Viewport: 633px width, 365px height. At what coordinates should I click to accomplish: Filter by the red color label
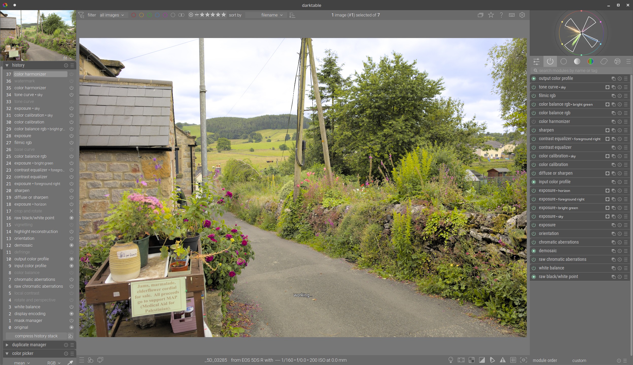[x=134, y=15]
